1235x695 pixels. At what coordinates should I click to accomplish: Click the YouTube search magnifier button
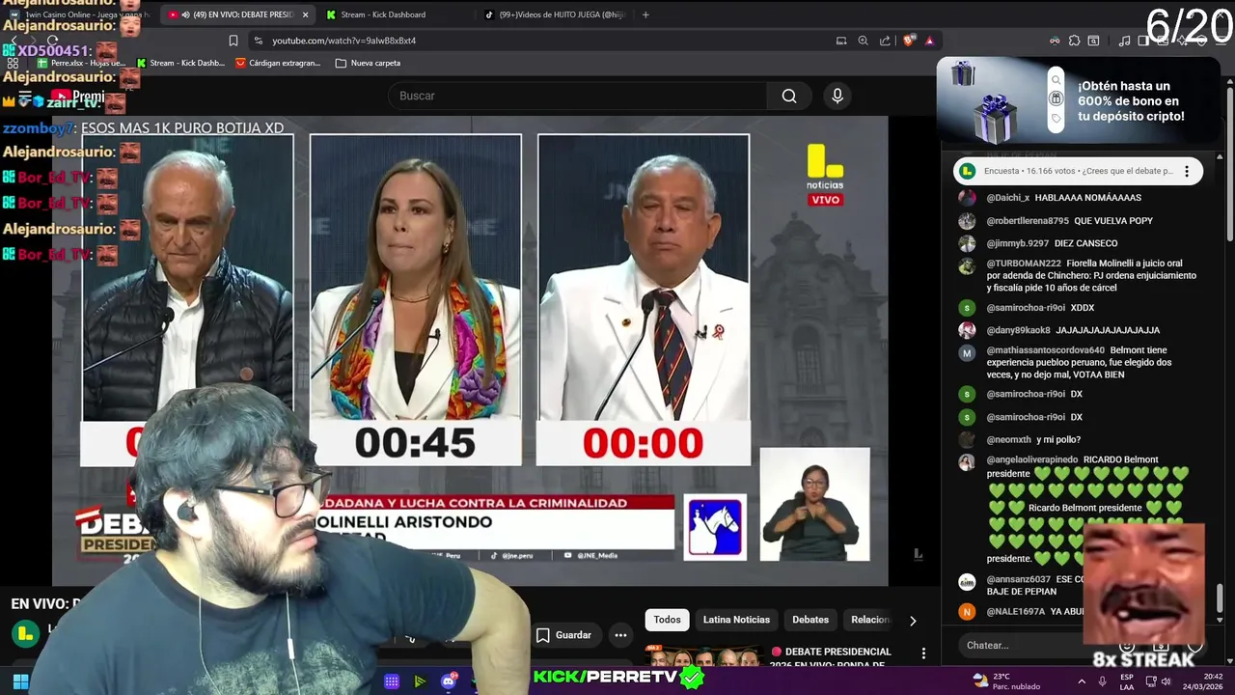tap(789, 96)
